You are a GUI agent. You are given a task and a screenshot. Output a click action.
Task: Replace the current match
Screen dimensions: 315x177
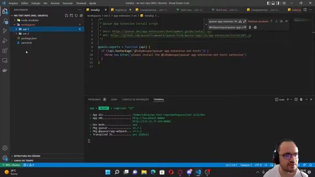point(250,28)
